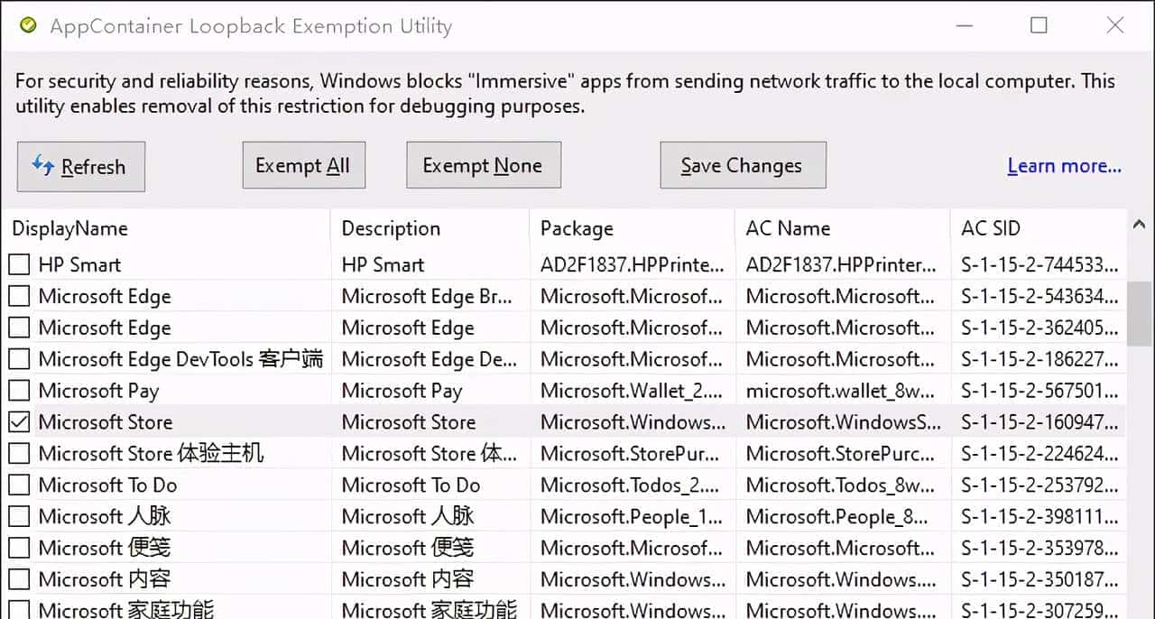Uncheck the Microsoft Store exemption
Viewport: 1155px width, 619px height.
tap(19, 421)
